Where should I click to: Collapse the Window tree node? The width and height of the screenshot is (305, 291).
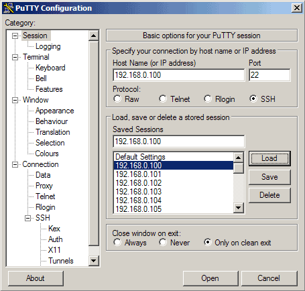coord(15,100)
